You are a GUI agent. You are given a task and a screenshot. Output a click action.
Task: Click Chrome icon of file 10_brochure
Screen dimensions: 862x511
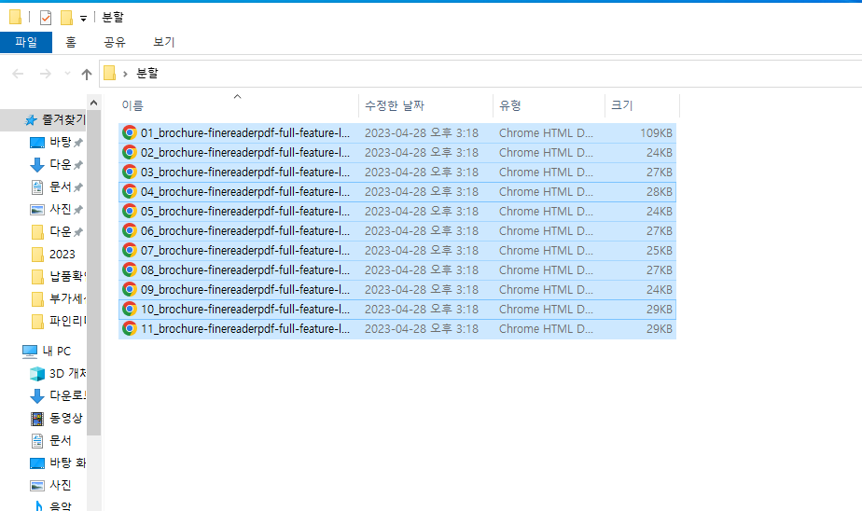[x=129, y=310]
